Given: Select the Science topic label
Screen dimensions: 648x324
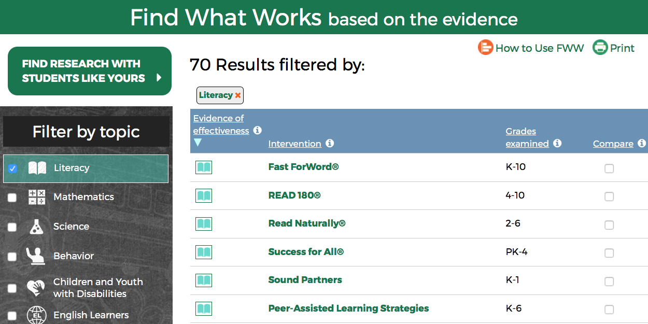Looking at the screenshot, I should click(x=71, y=227).
